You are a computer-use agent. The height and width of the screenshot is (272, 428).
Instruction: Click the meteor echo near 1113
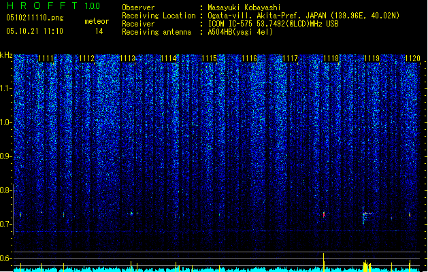click(x=131, y=214)
